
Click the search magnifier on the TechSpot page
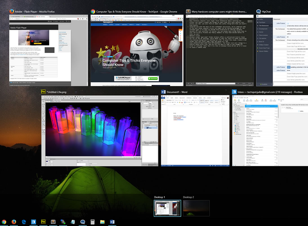click(x=169, y=22)
